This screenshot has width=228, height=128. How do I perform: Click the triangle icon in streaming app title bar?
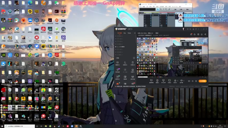click(196, 29)
